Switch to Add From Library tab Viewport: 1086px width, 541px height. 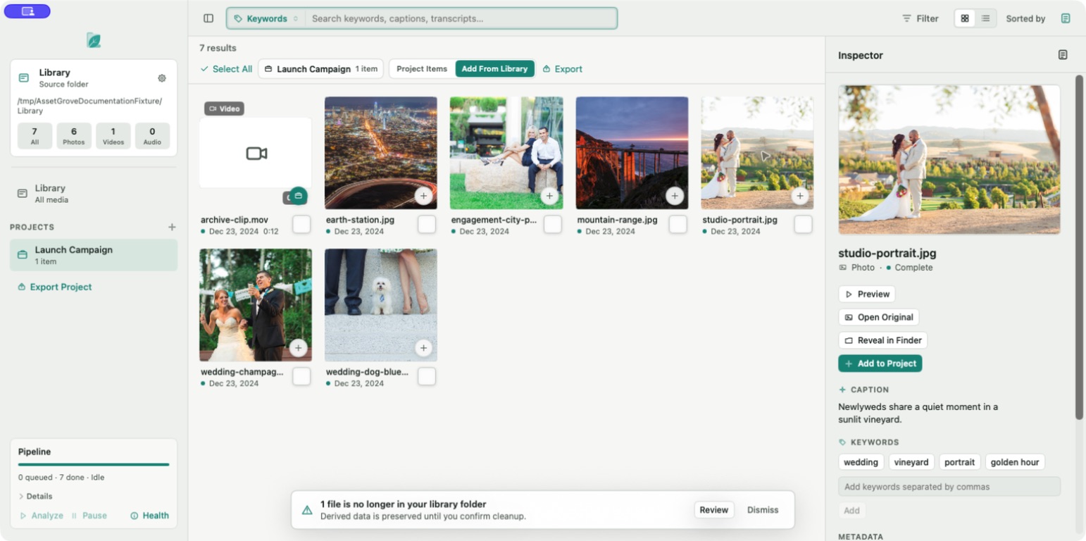pyautogui.click(x=494, y=68)
